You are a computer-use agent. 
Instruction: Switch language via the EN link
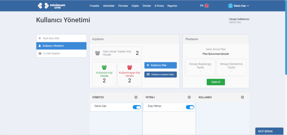[x=202, y=6]
